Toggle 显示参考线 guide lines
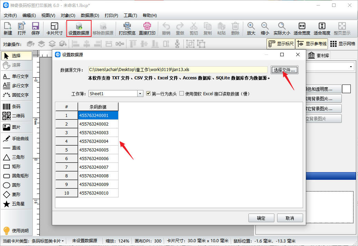Viewport: 358px width, 246px height. (x=312, y=43)
